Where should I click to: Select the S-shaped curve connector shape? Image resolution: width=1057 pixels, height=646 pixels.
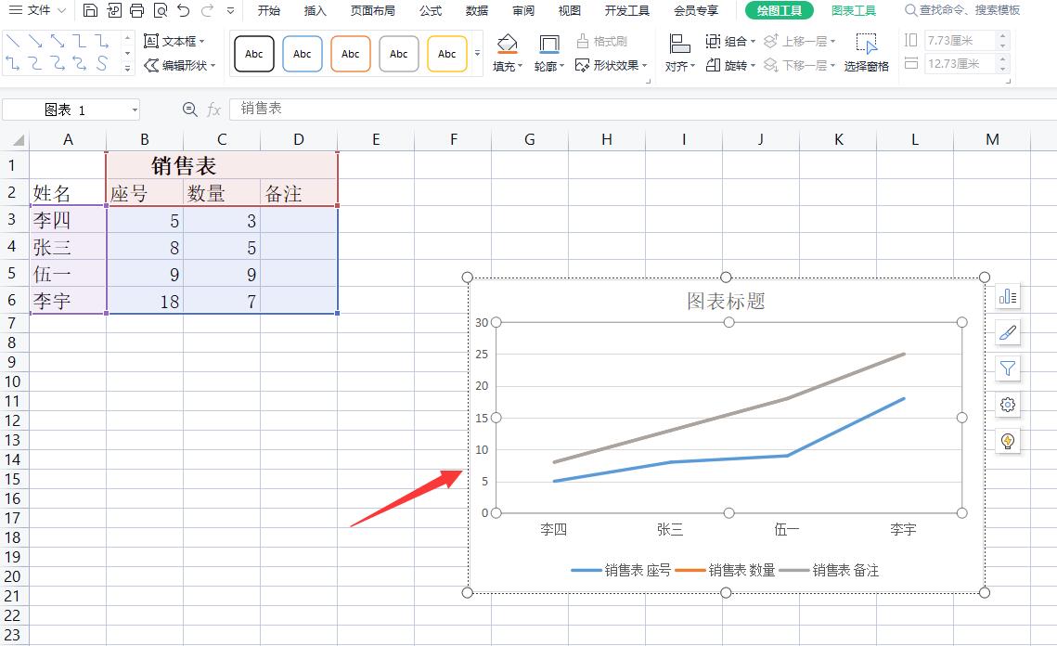[x=102, y=63]
